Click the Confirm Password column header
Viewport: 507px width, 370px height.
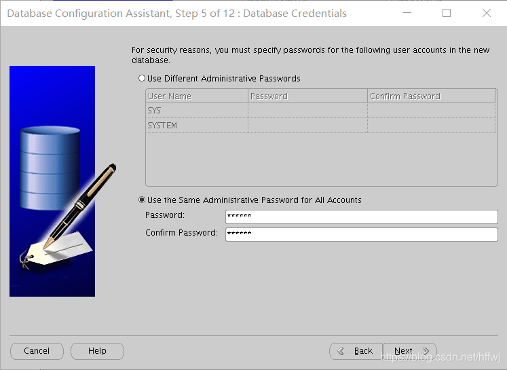click(x=432, y=96)
